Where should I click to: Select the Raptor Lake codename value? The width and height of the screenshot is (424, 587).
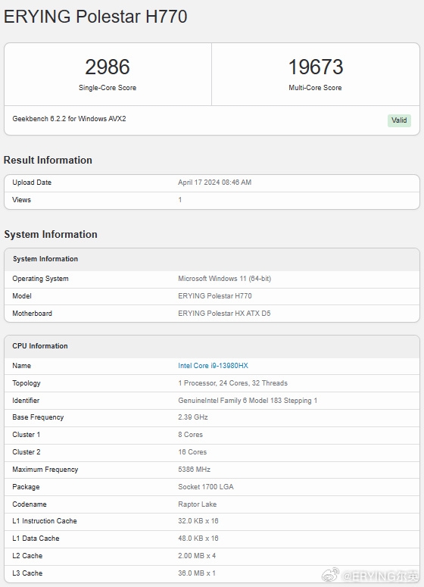(x=197, y=504)
